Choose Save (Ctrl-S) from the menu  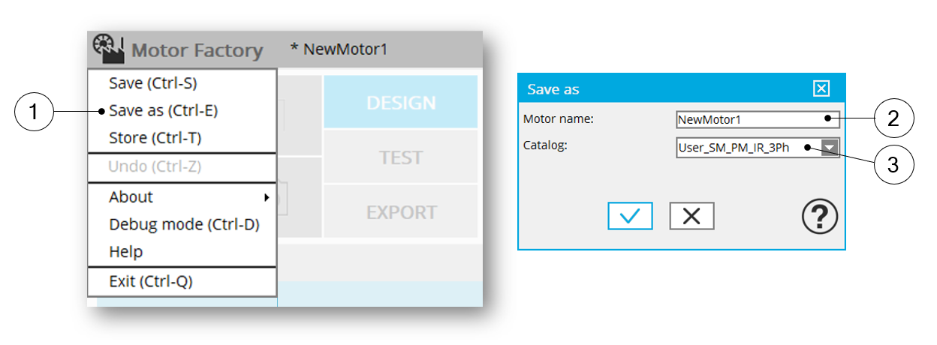(x=153, y=82)
